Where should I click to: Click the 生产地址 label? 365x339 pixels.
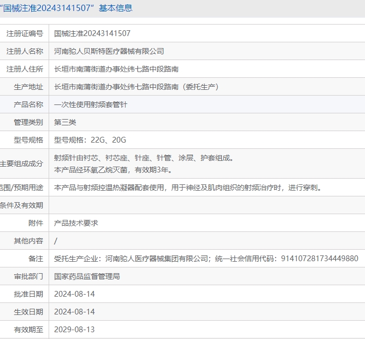coord(28,87)
